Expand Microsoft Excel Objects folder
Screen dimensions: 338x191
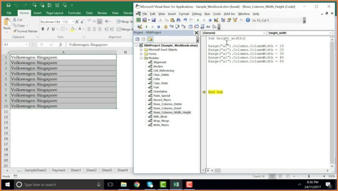[141, 50]
